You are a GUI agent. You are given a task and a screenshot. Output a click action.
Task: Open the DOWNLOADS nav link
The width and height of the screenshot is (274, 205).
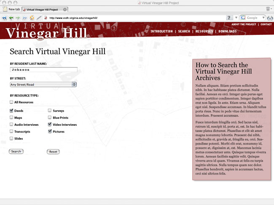tap(228, 31)
